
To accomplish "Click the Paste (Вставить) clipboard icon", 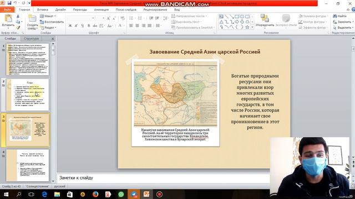I will click(8, 19).
